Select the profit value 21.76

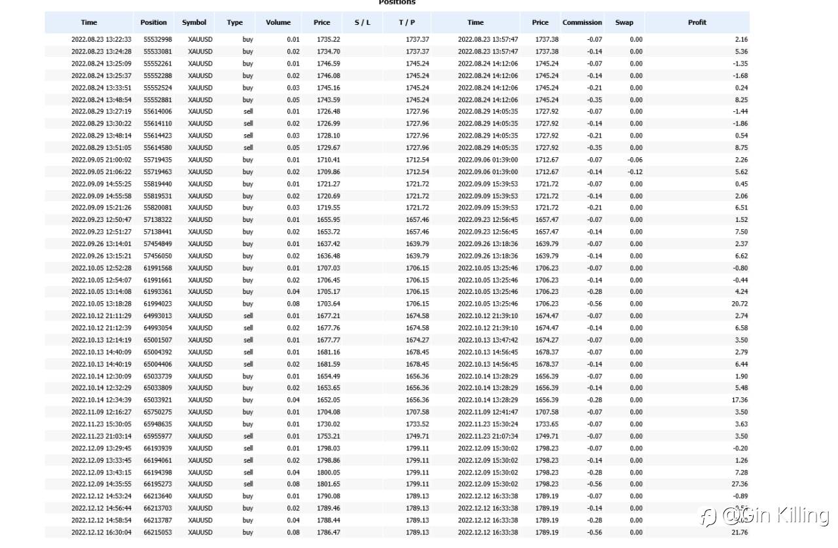click(x=740, y=532)
